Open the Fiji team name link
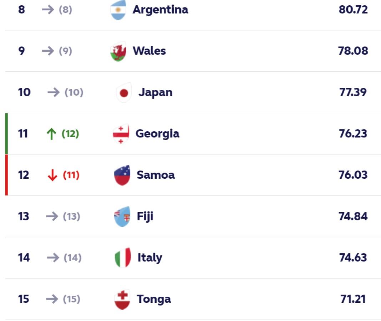 pyautogui.click(x=145, y=216)
